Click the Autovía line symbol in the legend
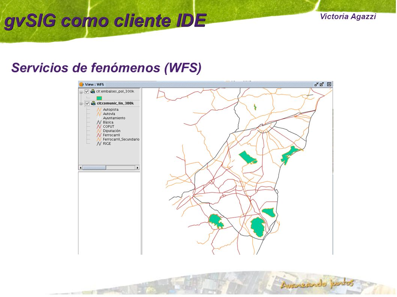Image resolution: width=397 pixels, height=297 pixels. 99,114
